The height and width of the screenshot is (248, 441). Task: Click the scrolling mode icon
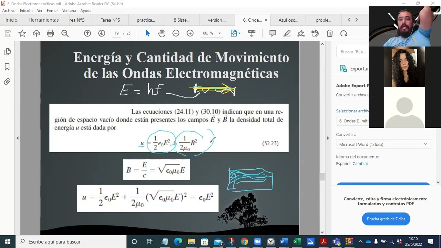click(x=252, y=33)
